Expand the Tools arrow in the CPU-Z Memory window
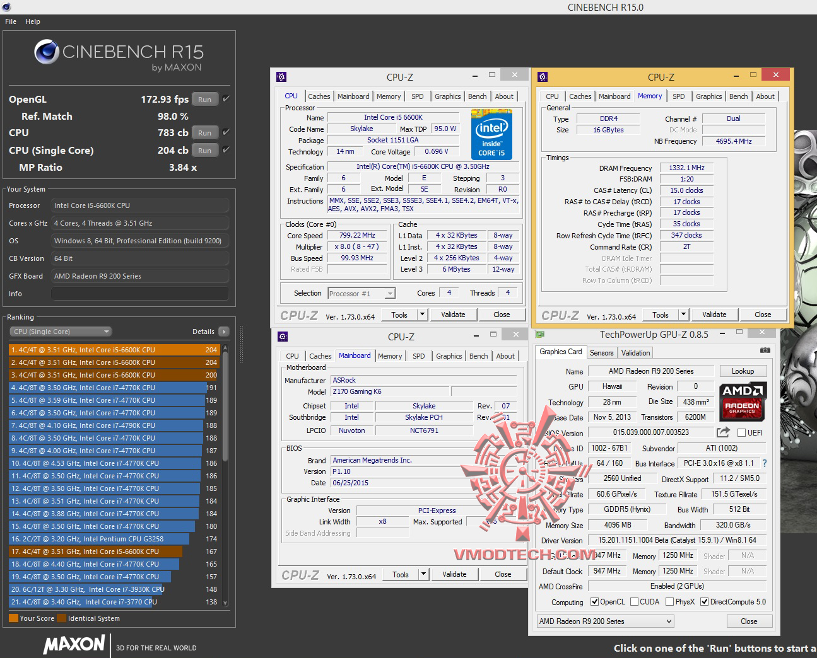Screen dimensions: 817x658 click(683, 315)
